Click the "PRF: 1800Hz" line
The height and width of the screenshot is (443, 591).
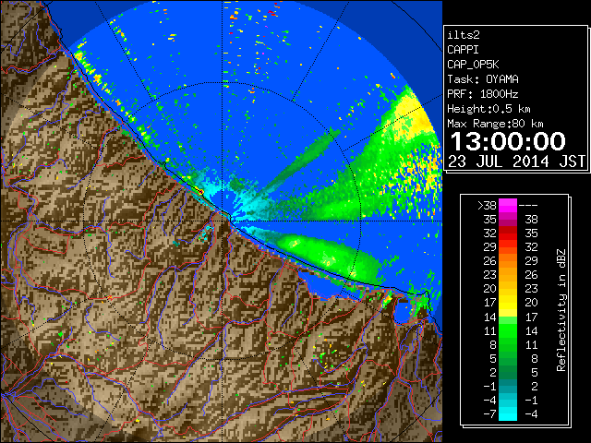(483, 94)
